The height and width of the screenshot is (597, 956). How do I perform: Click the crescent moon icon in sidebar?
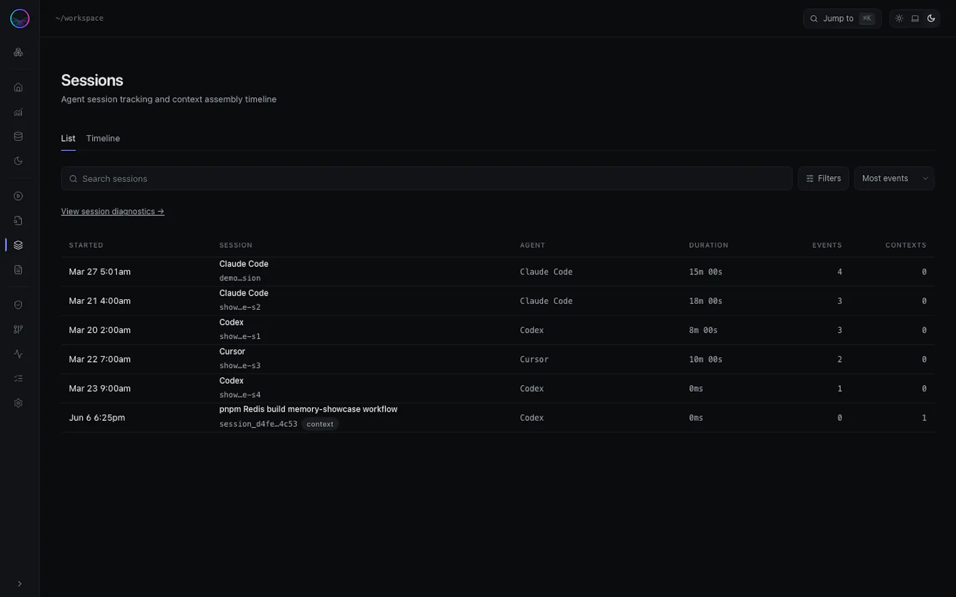19,161
